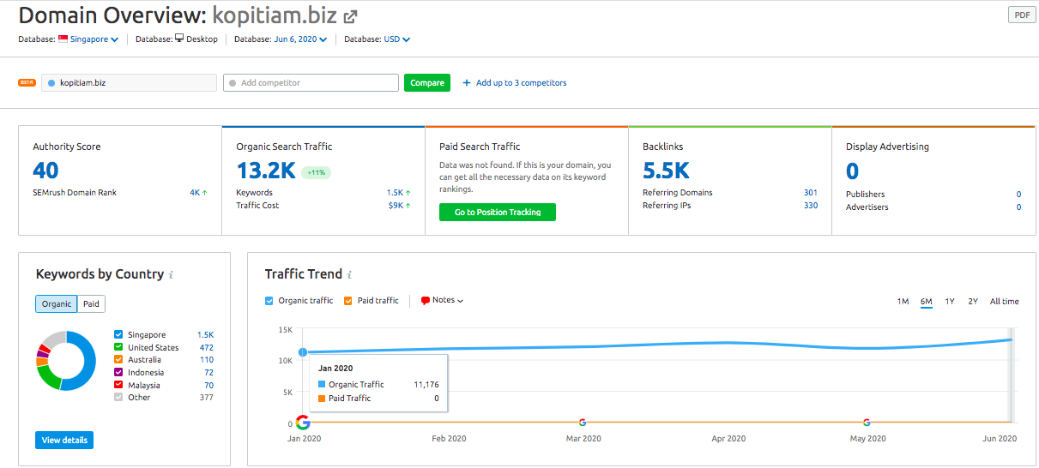Focus the Add competitor input field
Viewport: 1039px width, 468px height.
pos(311,83)
